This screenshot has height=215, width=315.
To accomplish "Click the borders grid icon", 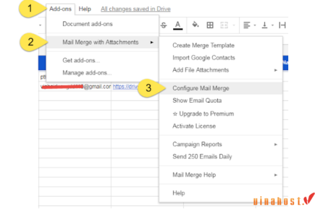I will coord(210,25).
